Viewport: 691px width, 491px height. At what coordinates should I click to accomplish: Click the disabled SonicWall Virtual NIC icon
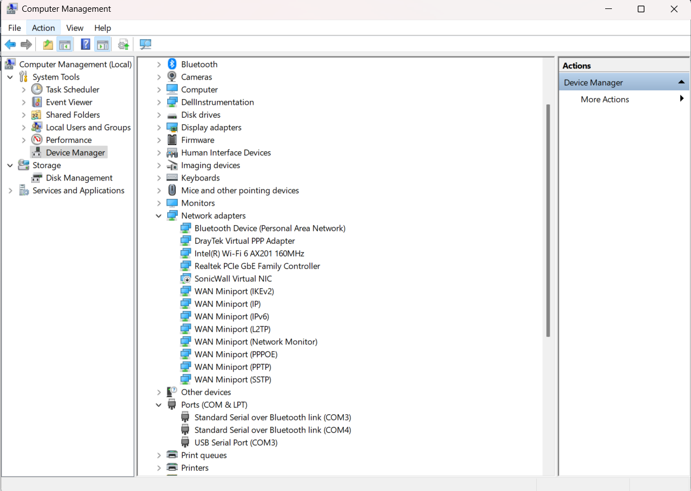pos(186,279)
